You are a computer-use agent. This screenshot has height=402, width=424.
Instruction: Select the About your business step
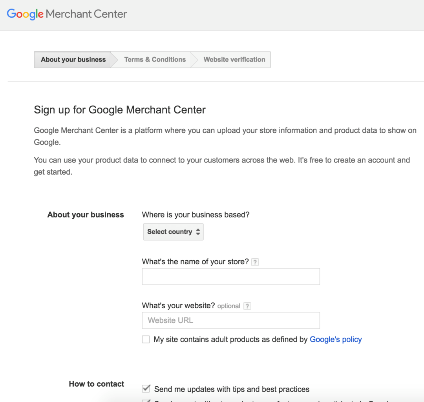[x=73, y=59]
